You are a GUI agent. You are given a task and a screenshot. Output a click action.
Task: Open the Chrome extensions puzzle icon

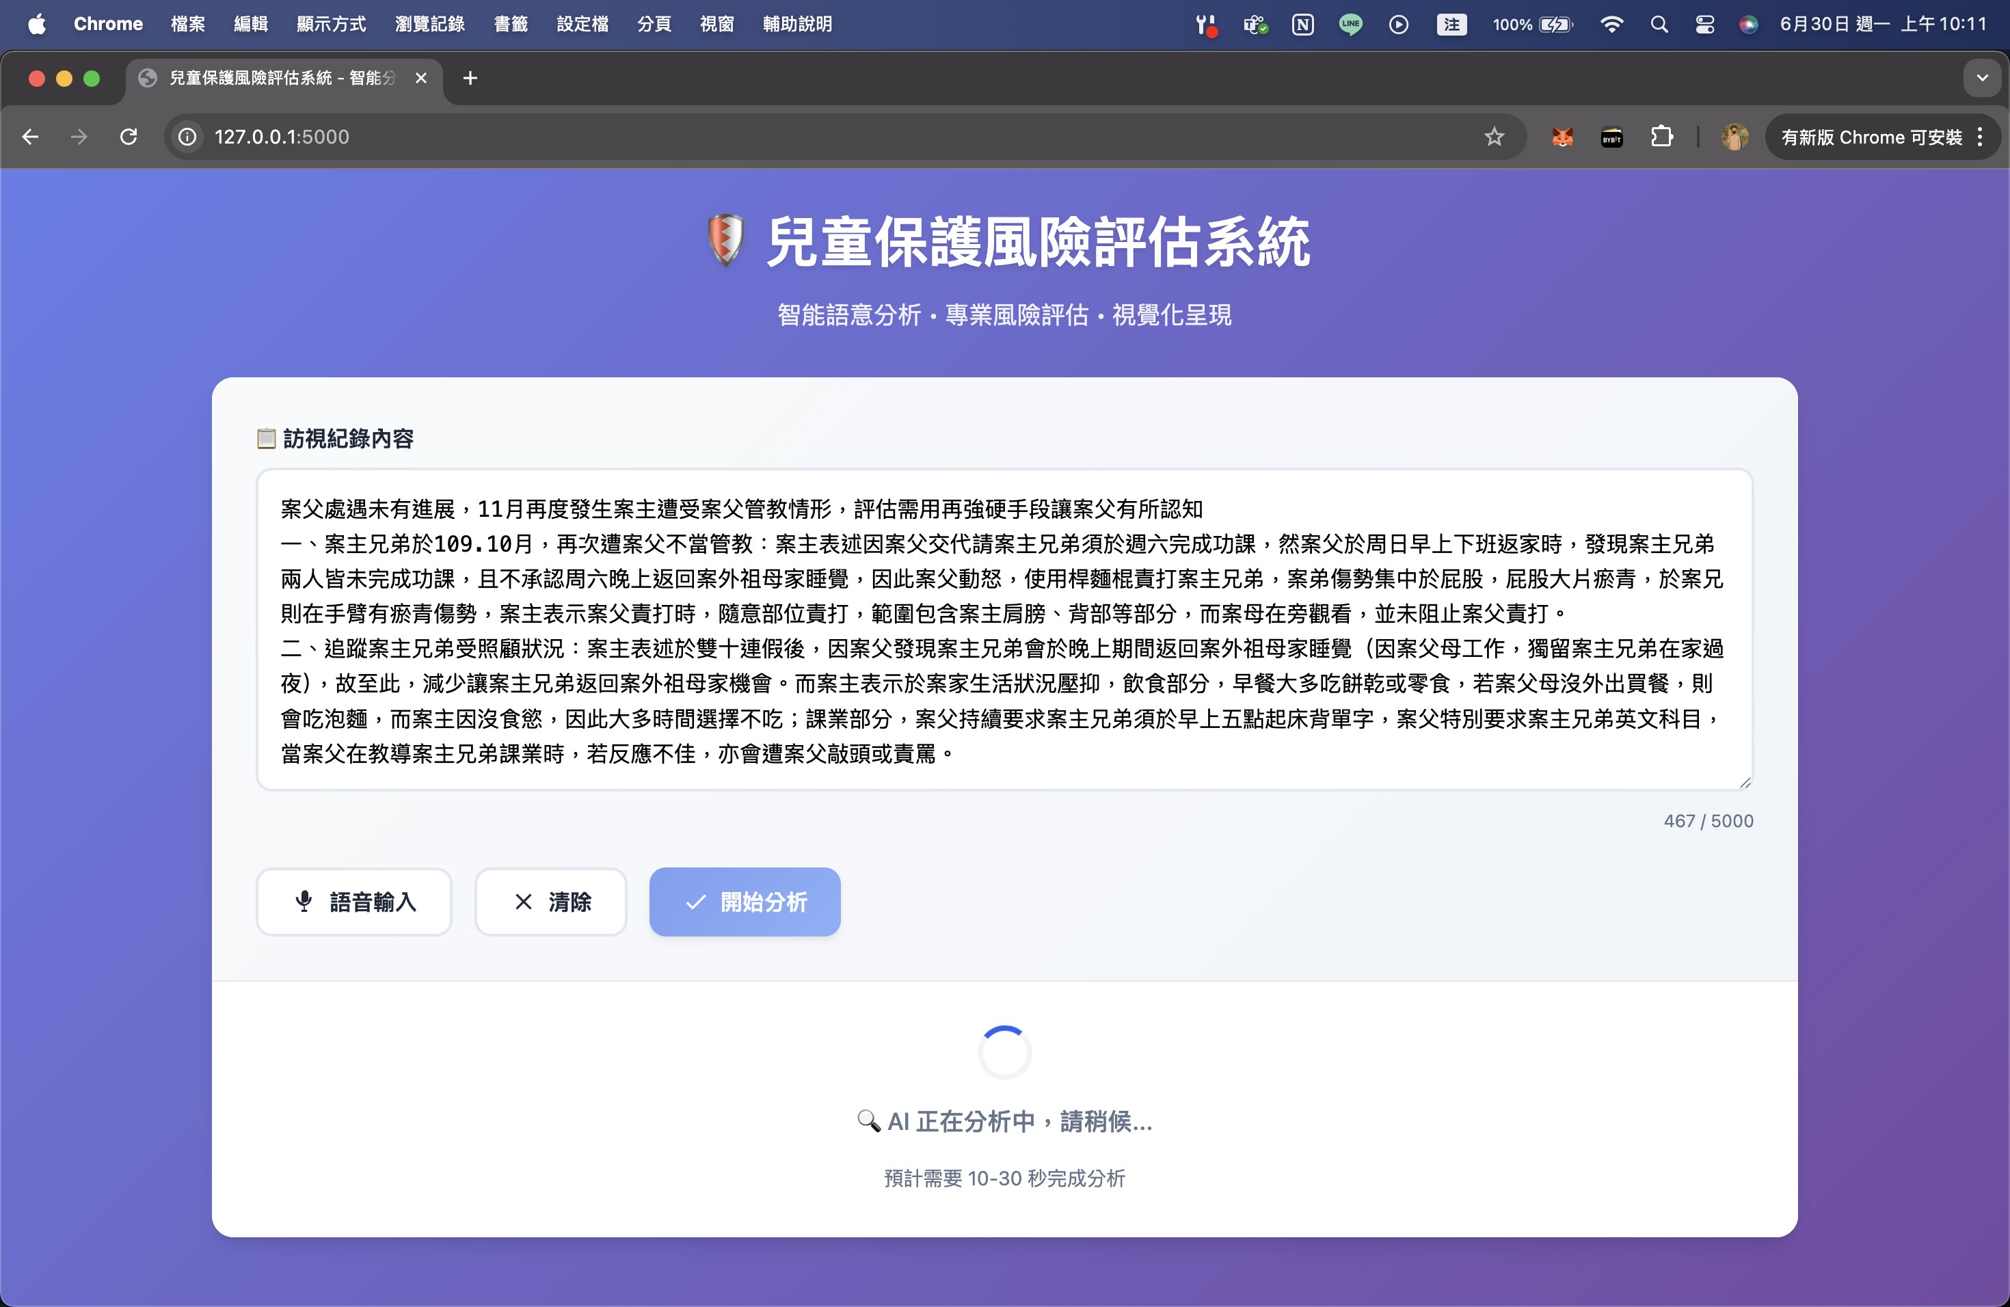[1661, 137]
